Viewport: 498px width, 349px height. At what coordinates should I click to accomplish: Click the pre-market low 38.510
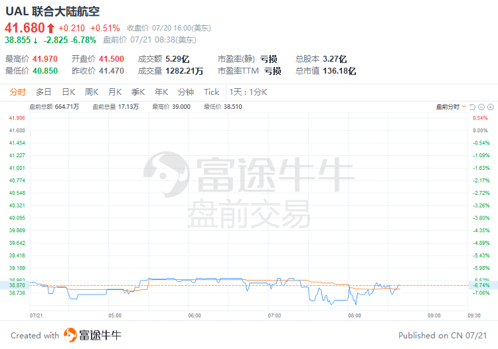(x=233, y=107)
